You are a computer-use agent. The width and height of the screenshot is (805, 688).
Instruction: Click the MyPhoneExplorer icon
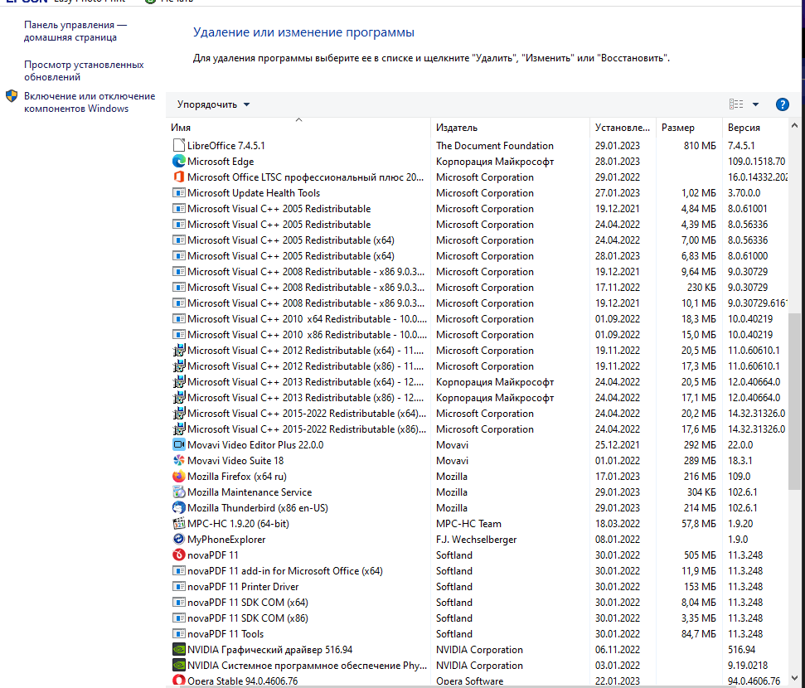click(179, 539)
